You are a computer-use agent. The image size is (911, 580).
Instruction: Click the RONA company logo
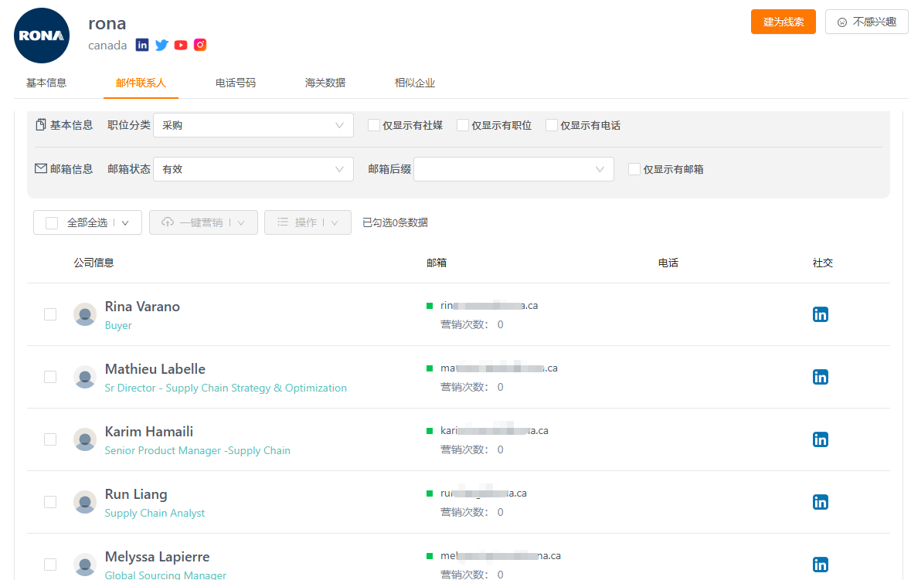42,36
